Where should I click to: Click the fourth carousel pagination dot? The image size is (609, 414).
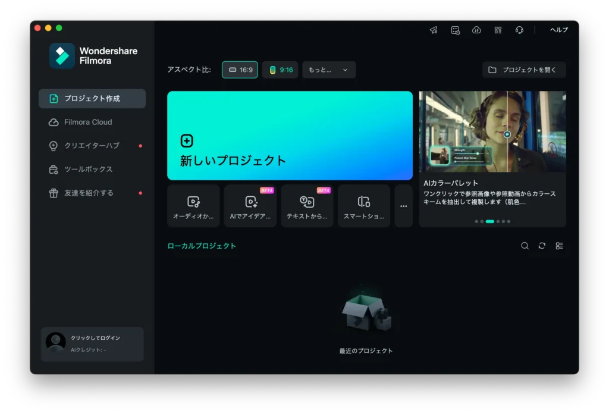(498, 221)
